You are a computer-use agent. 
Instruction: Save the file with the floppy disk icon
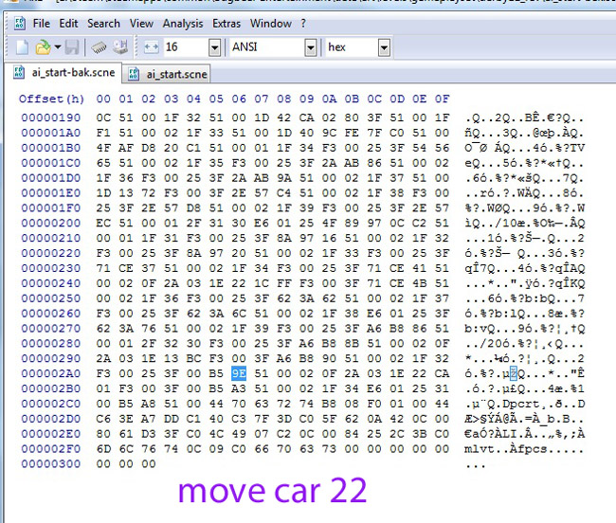click(72, 47)
